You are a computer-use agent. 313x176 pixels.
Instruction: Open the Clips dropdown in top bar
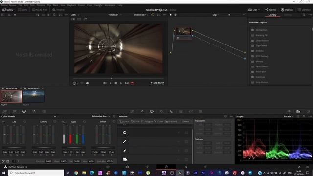tap(254, 10)
